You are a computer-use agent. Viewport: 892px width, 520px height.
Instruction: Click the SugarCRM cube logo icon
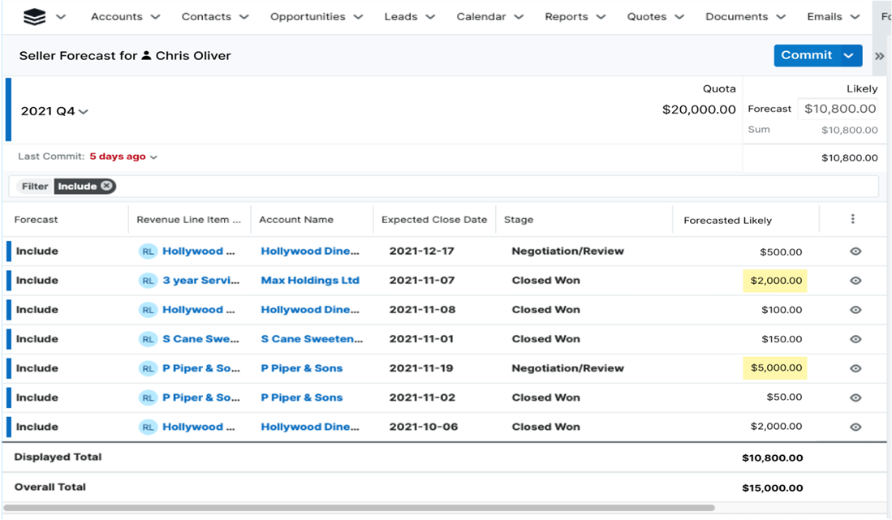[34, 16]
